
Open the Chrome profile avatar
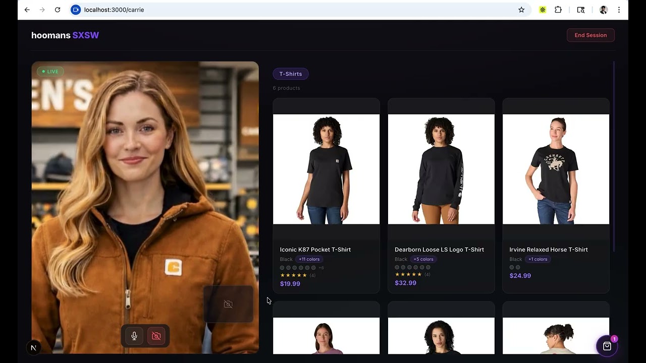(x=604, y=10)
